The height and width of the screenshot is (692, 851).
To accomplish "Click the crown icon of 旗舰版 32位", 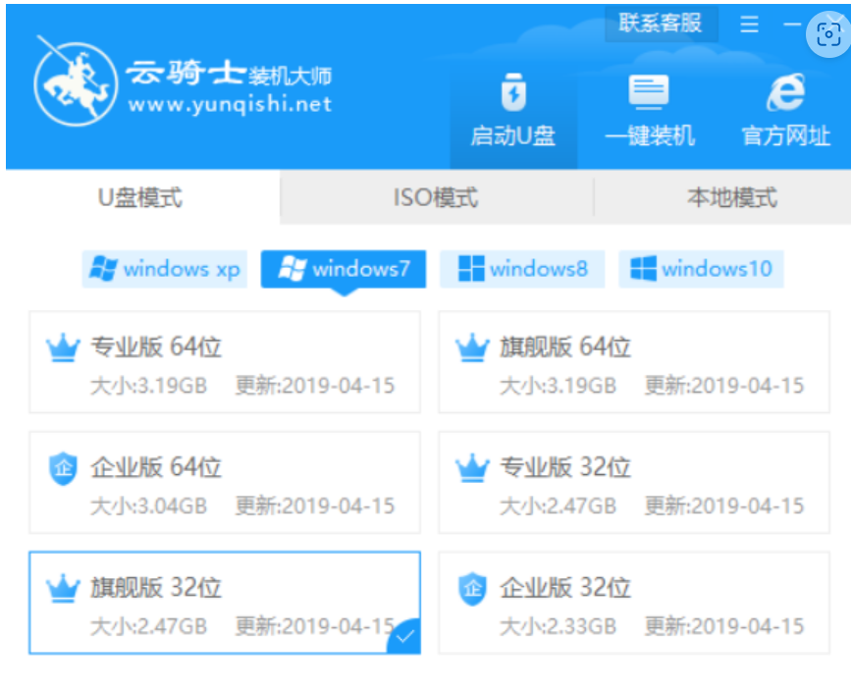I will (63, 588).
